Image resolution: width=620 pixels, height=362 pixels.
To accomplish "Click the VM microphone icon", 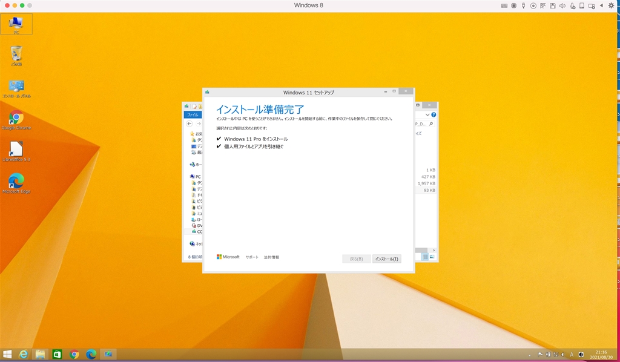I will (x=573, y=5).
